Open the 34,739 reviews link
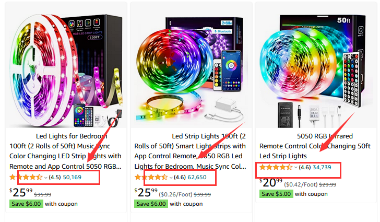The height and width of the screenshot is (222, 380). tap(322, 167)
